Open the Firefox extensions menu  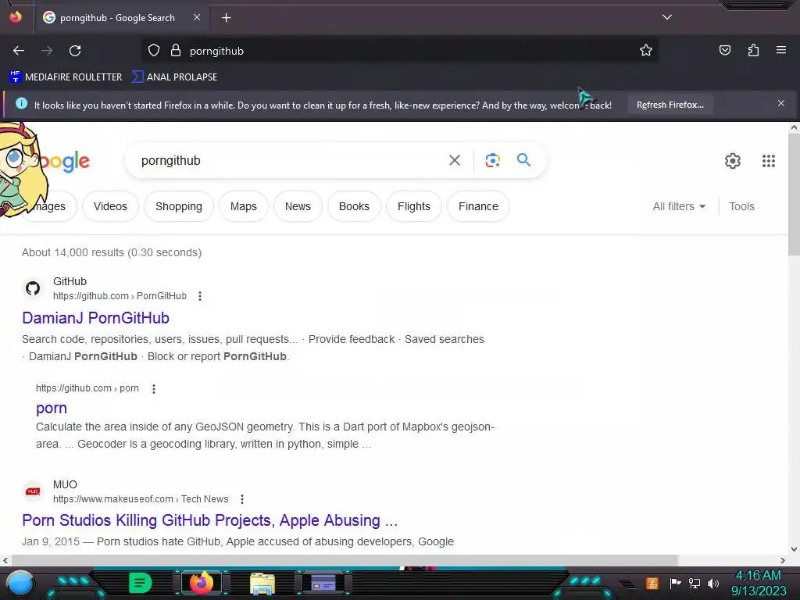pyautogui.click(x=753, y=50)
